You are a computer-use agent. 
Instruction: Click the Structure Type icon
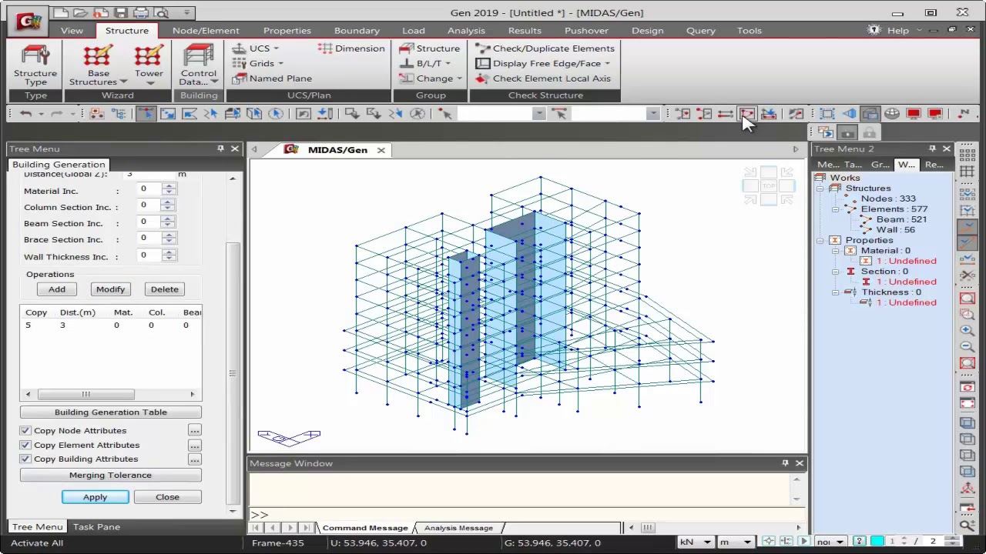click(35, 65)
